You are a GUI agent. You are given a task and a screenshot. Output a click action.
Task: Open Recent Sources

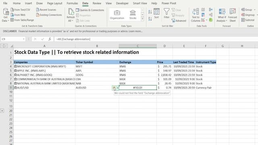coord(46,10)
